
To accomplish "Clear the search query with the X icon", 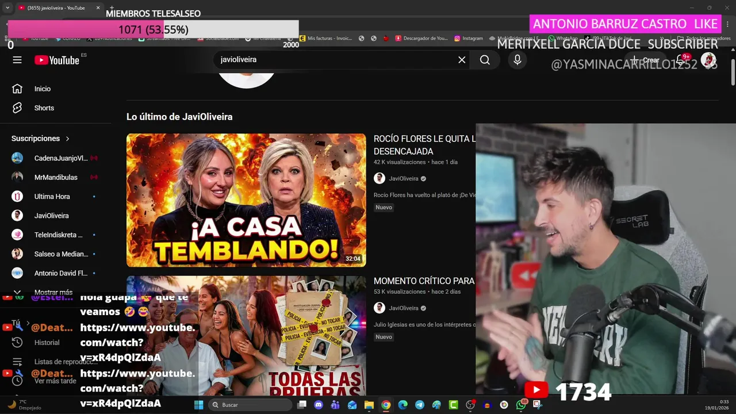I will click(462, 60).
